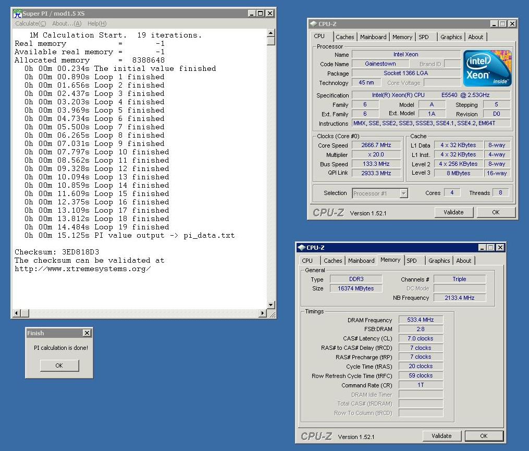The width and height of the screenshot is (529, 451).
Task: Switch to Memory tab in upper CPU-Z window
Action: (402, 37)
